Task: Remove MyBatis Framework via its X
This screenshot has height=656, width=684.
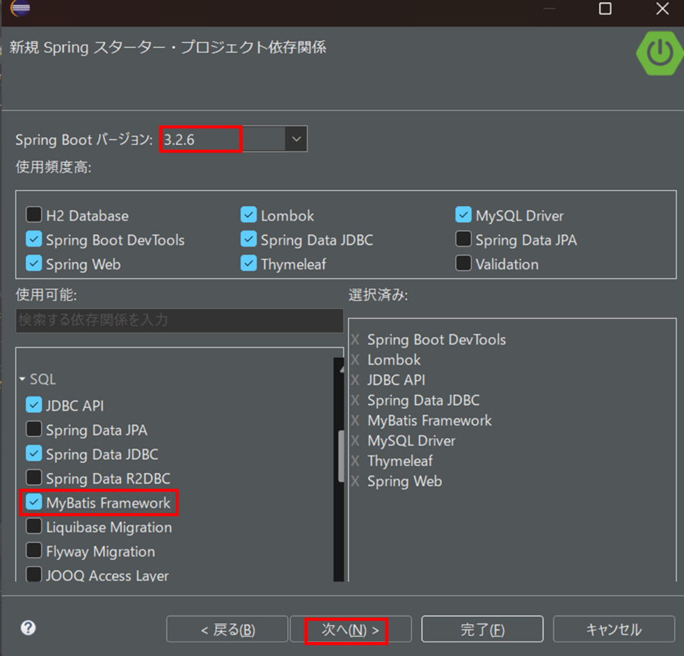Action: pos(355,421)
